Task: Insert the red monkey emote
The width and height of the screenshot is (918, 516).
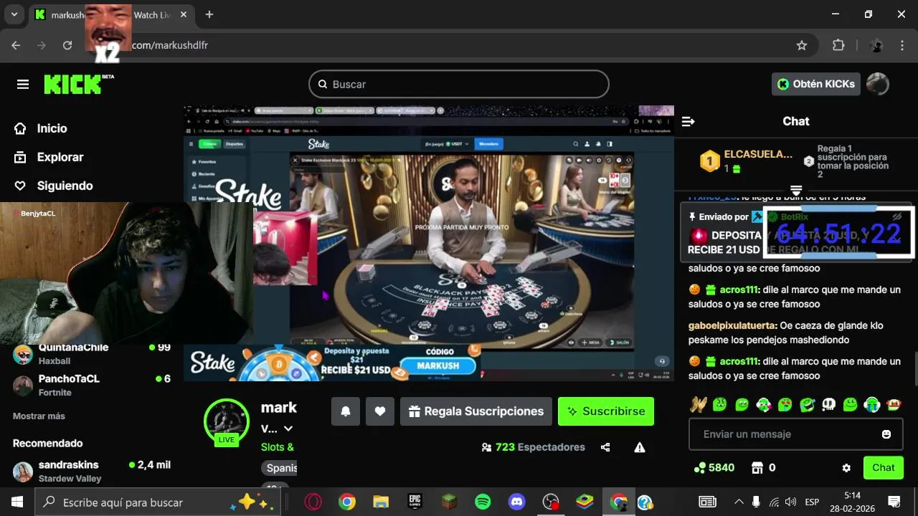Action: point(894,404)
